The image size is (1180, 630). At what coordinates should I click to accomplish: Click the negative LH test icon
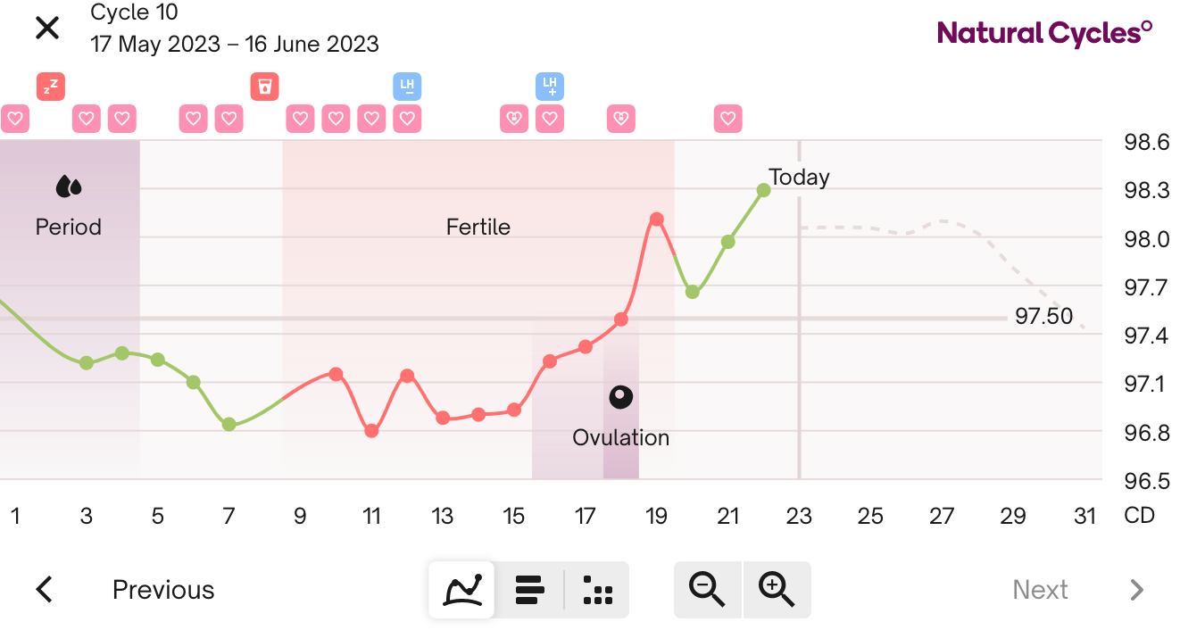pos(406,87)
